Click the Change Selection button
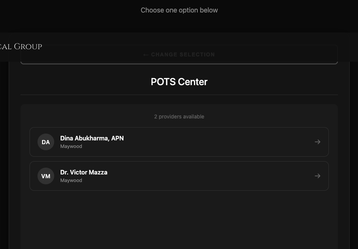Viewport: 358px width, 249px height. [x=179, y=54]
